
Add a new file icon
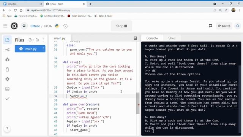click(x=30, y=40)
